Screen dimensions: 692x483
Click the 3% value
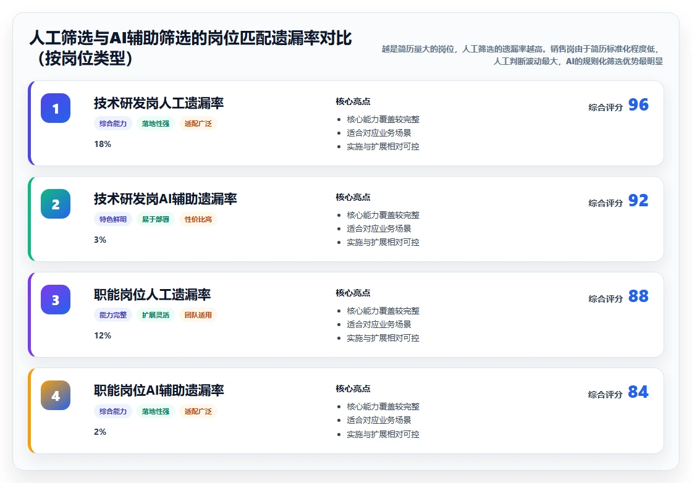(x=100, y=240)
